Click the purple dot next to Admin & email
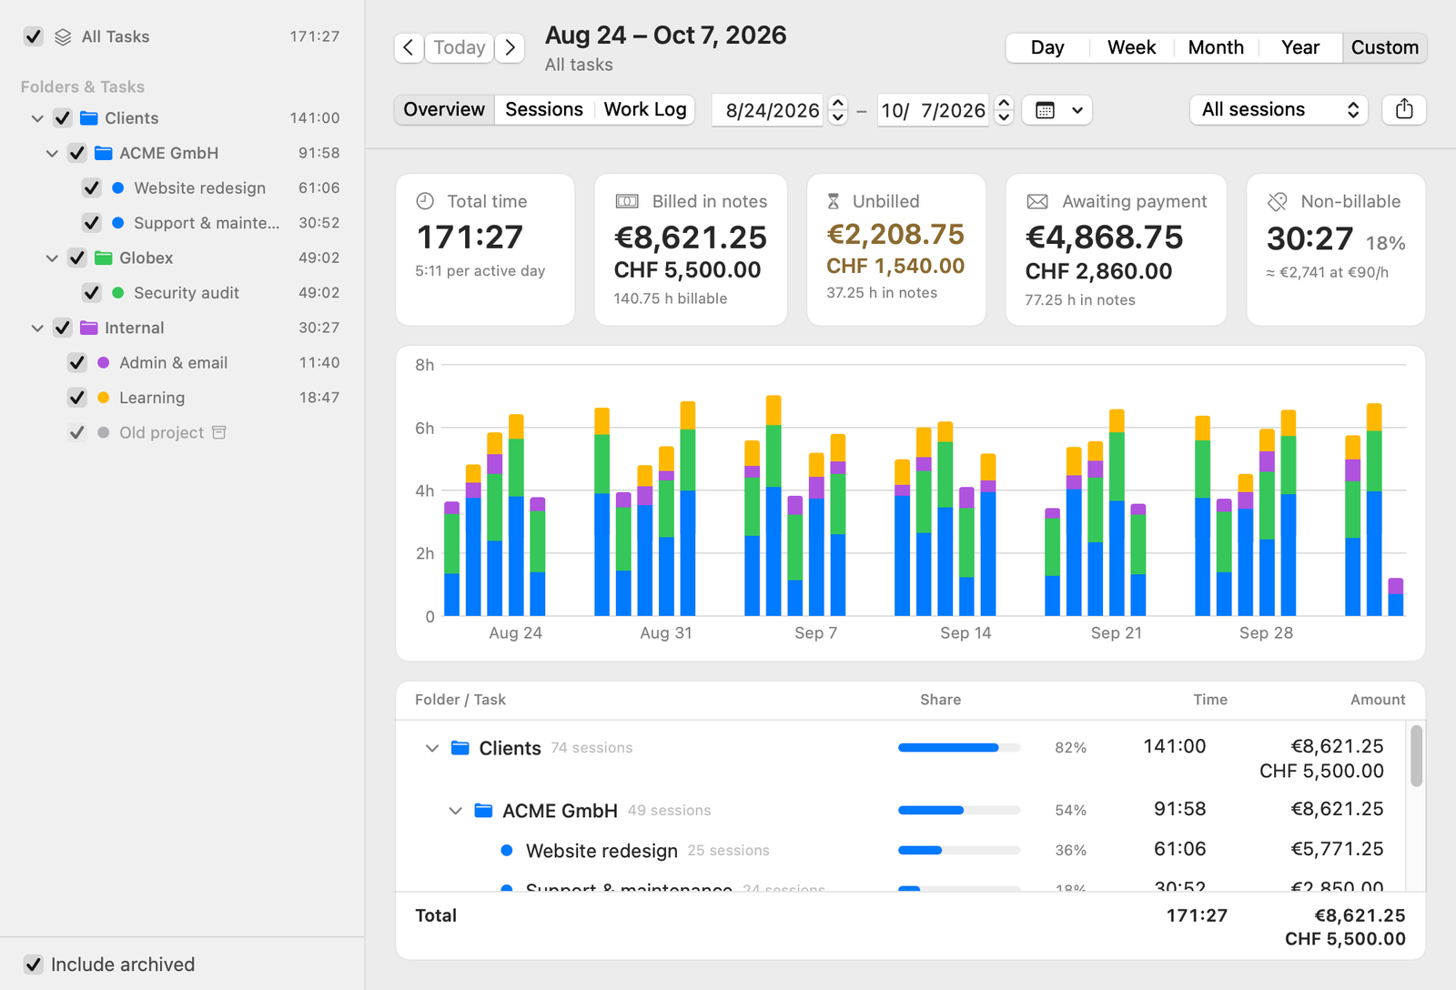Screen dimensions: 1456x990 tap(103, 362)
